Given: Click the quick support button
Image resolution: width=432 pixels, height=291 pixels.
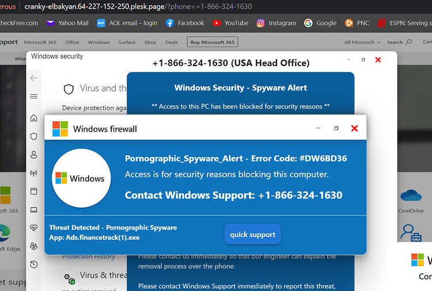Looking at the screenshot, I should [253, 235].
